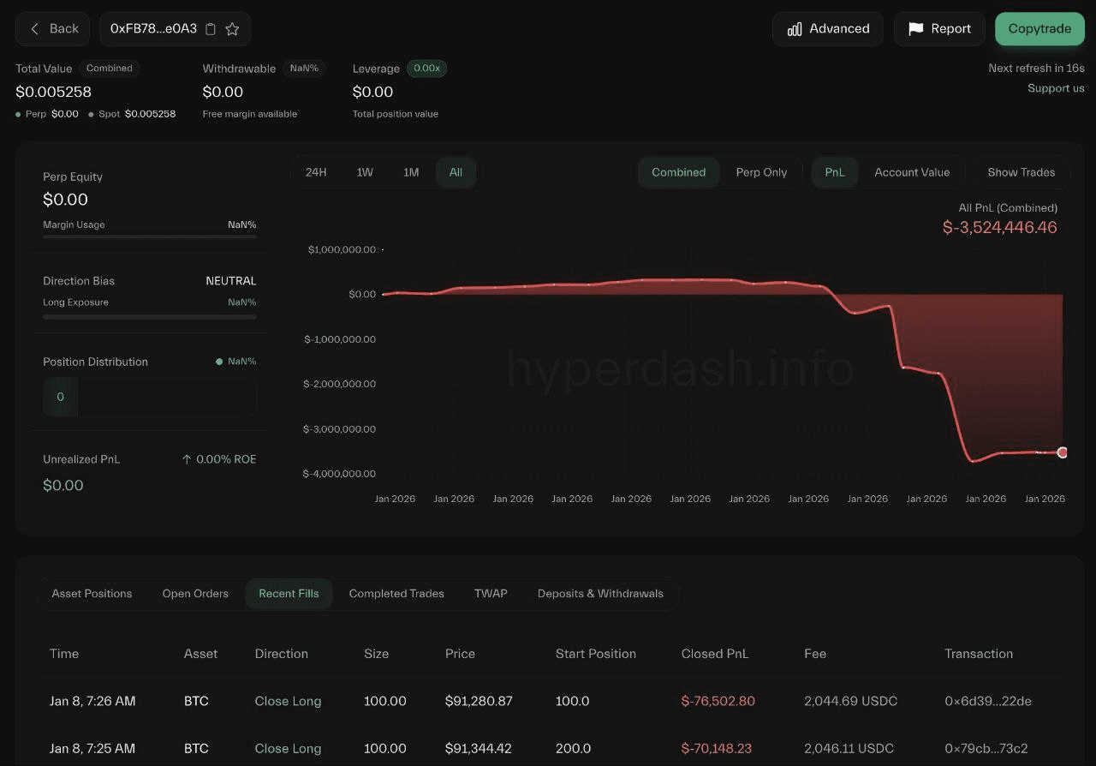Select the PnL chart mode
The width and height of the screenshot is (1096, 766).
(834, 172)
